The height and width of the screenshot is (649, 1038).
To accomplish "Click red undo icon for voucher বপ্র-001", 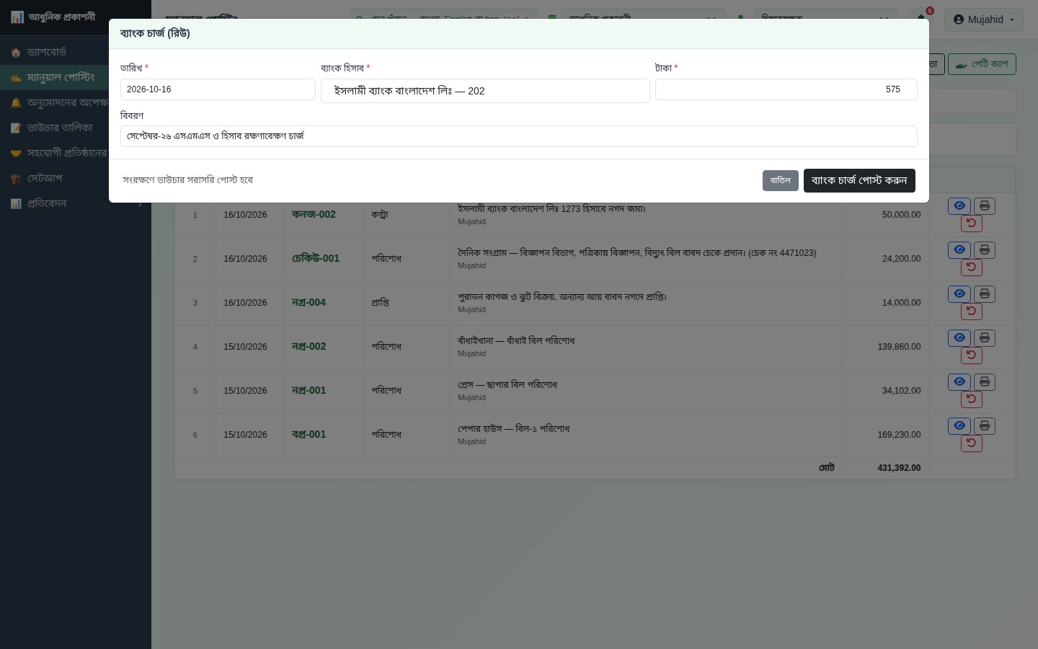I will [972, 443].
